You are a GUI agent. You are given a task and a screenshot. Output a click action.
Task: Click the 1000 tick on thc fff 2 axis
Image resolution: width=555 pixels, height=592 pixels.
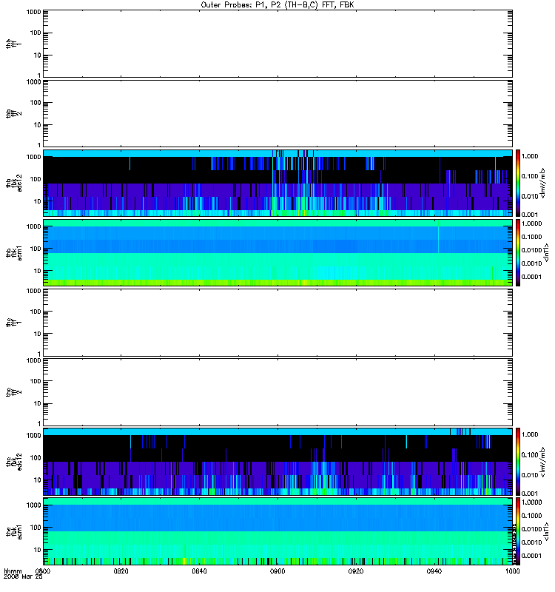(33, 360)
